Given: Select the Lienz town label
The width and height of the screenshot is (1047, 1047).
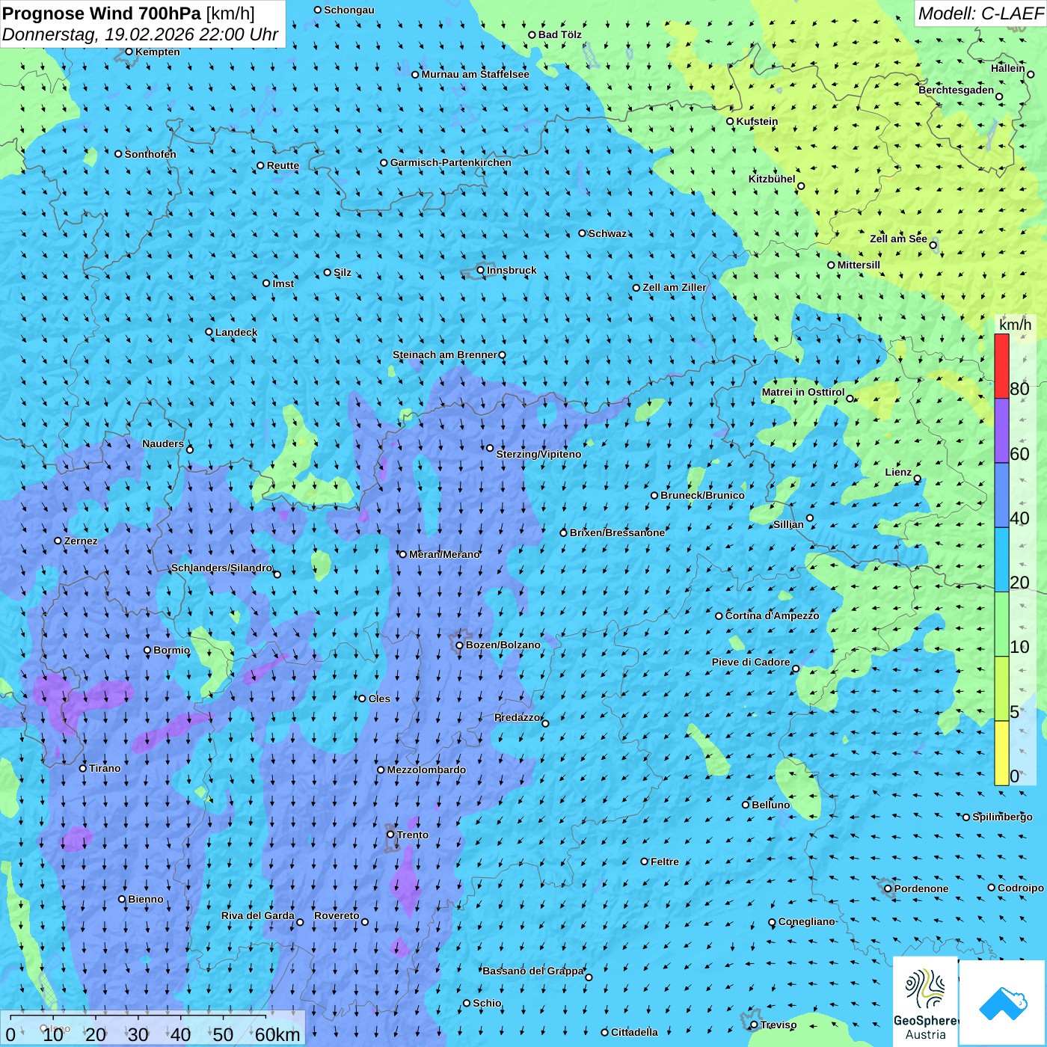Looking at the screenshot, I should [x=898, y=472].
